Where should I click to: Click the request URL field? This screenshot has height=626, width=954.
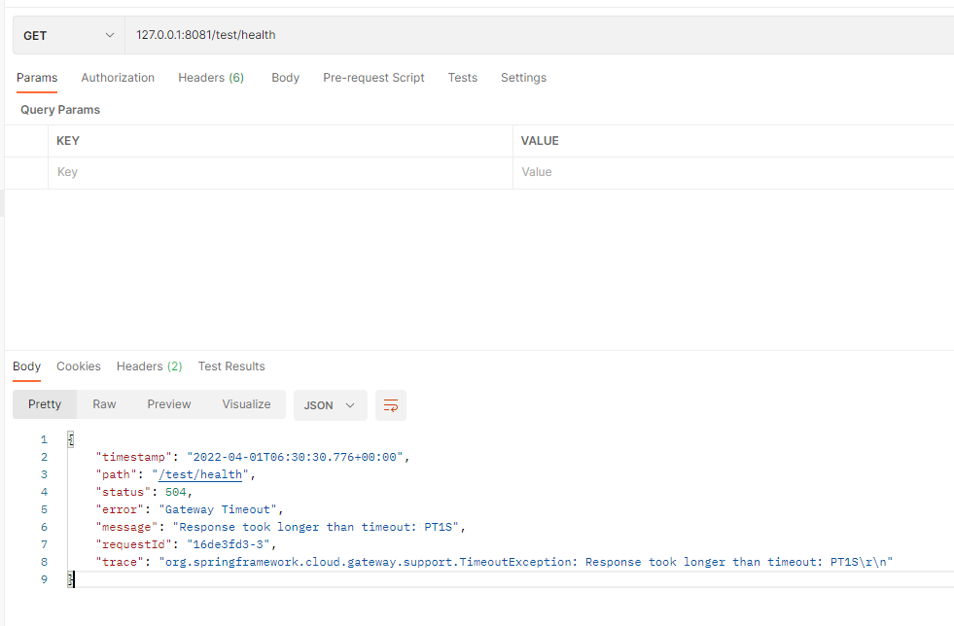pos(539,35)
